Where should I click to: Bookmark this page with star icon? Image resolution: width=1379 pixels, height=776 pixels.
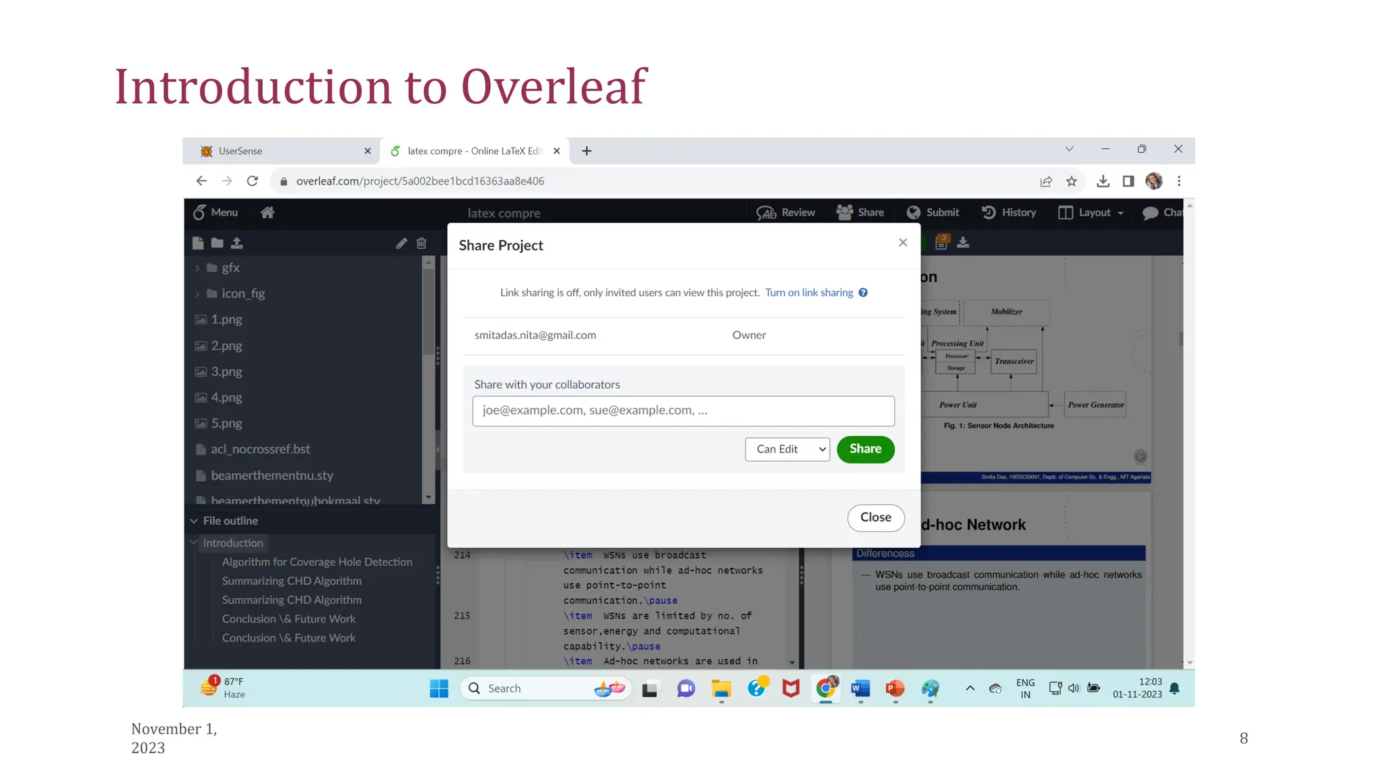click(x=1071, y=181)
